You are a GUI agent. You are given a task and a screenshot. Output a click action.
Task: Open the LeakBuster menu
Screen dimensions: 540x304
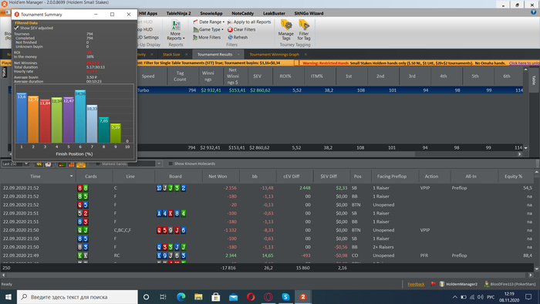(x=274, y=13)
